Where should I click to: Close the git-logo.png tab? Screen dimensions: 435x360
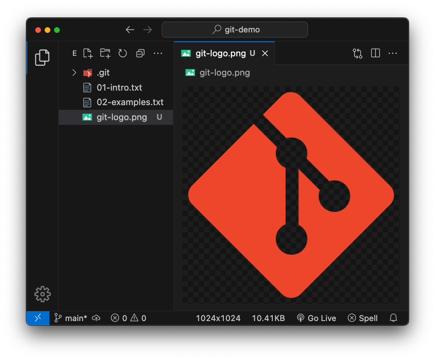coord(265,53)
